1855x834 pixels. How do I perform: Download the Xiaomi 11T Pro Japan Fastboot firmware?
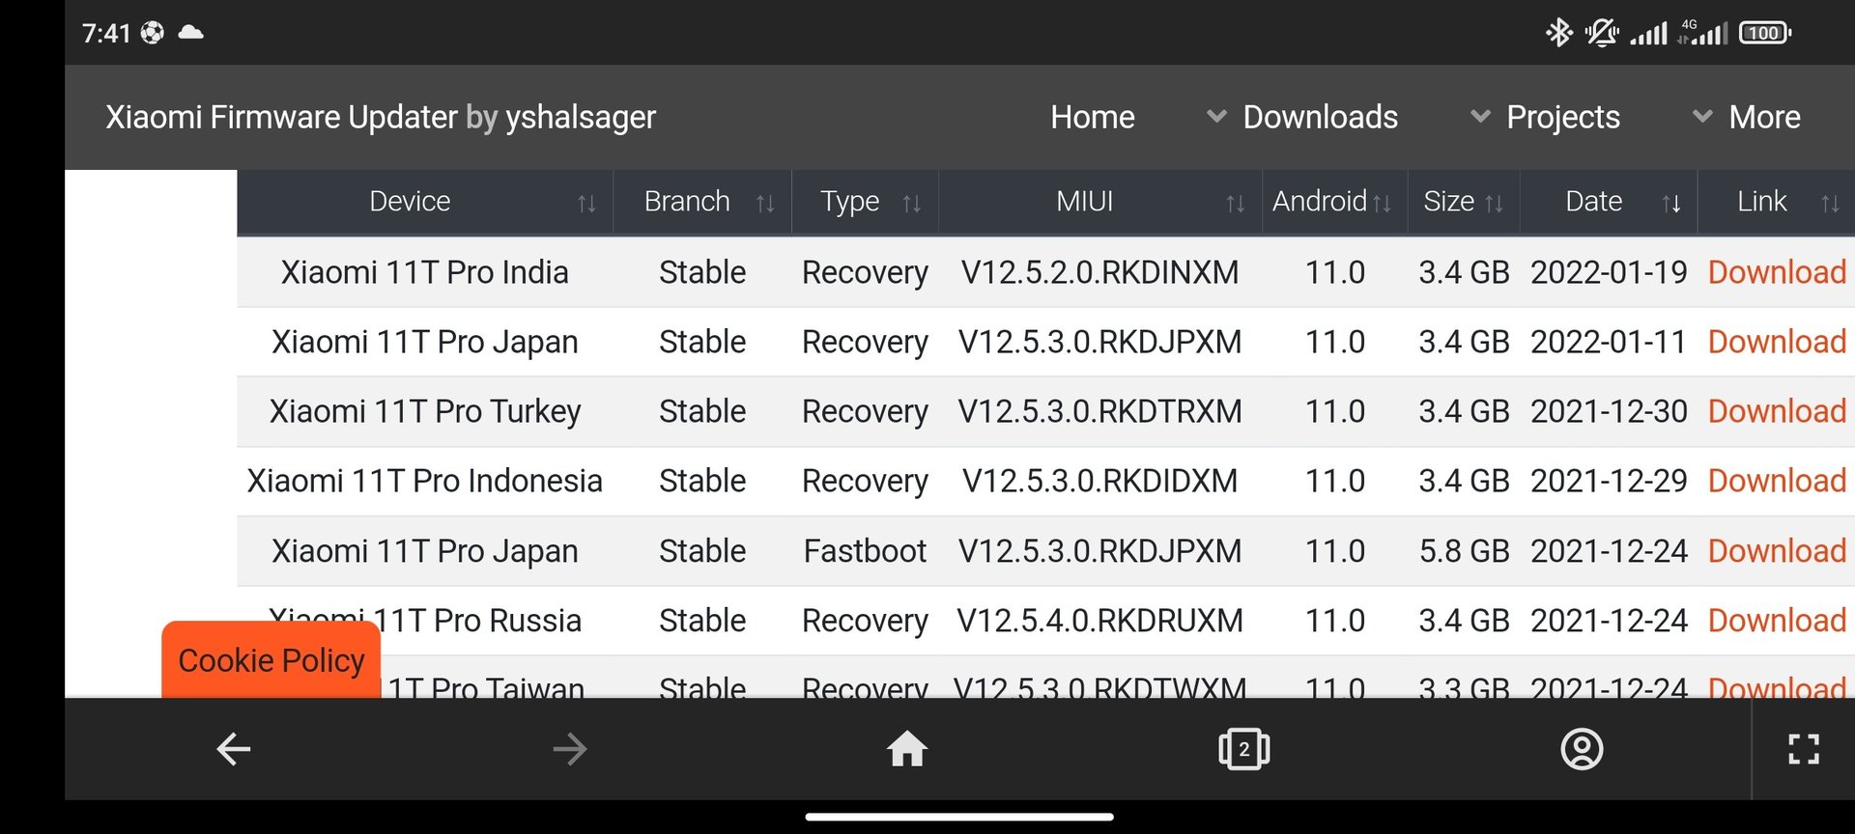coord(1777,551)
